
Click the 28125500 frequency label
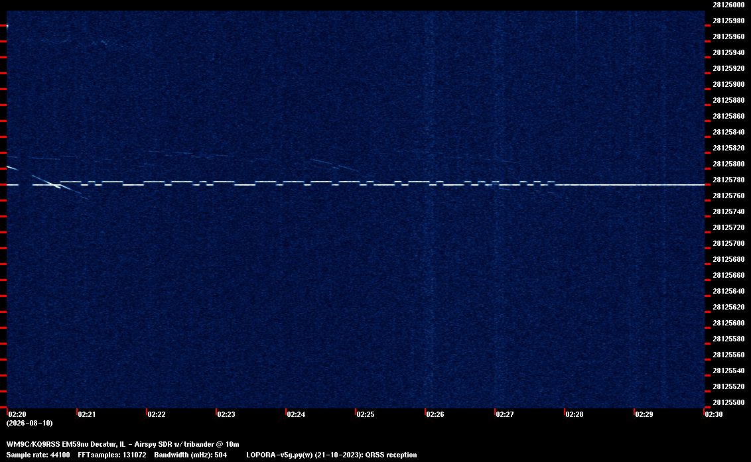click(728, 402)
